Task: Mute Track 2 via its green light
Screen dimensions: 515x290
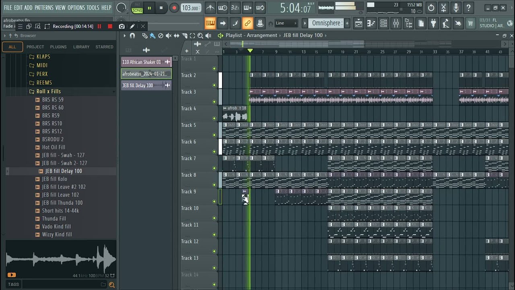Action: 214,85
